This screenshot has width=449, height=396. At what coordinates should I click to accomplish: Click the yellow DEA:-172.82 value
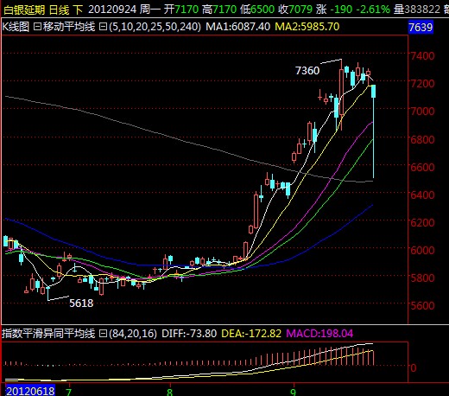click(251, 334)
